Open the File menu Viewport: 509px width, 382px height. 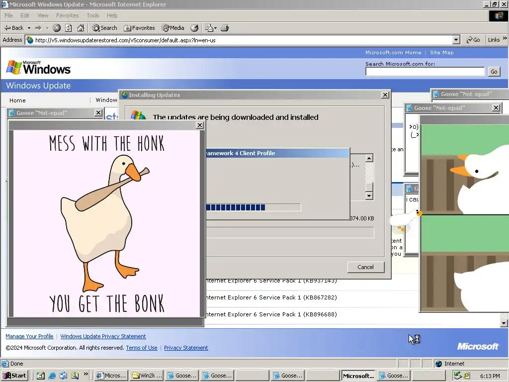click(8, 15)
